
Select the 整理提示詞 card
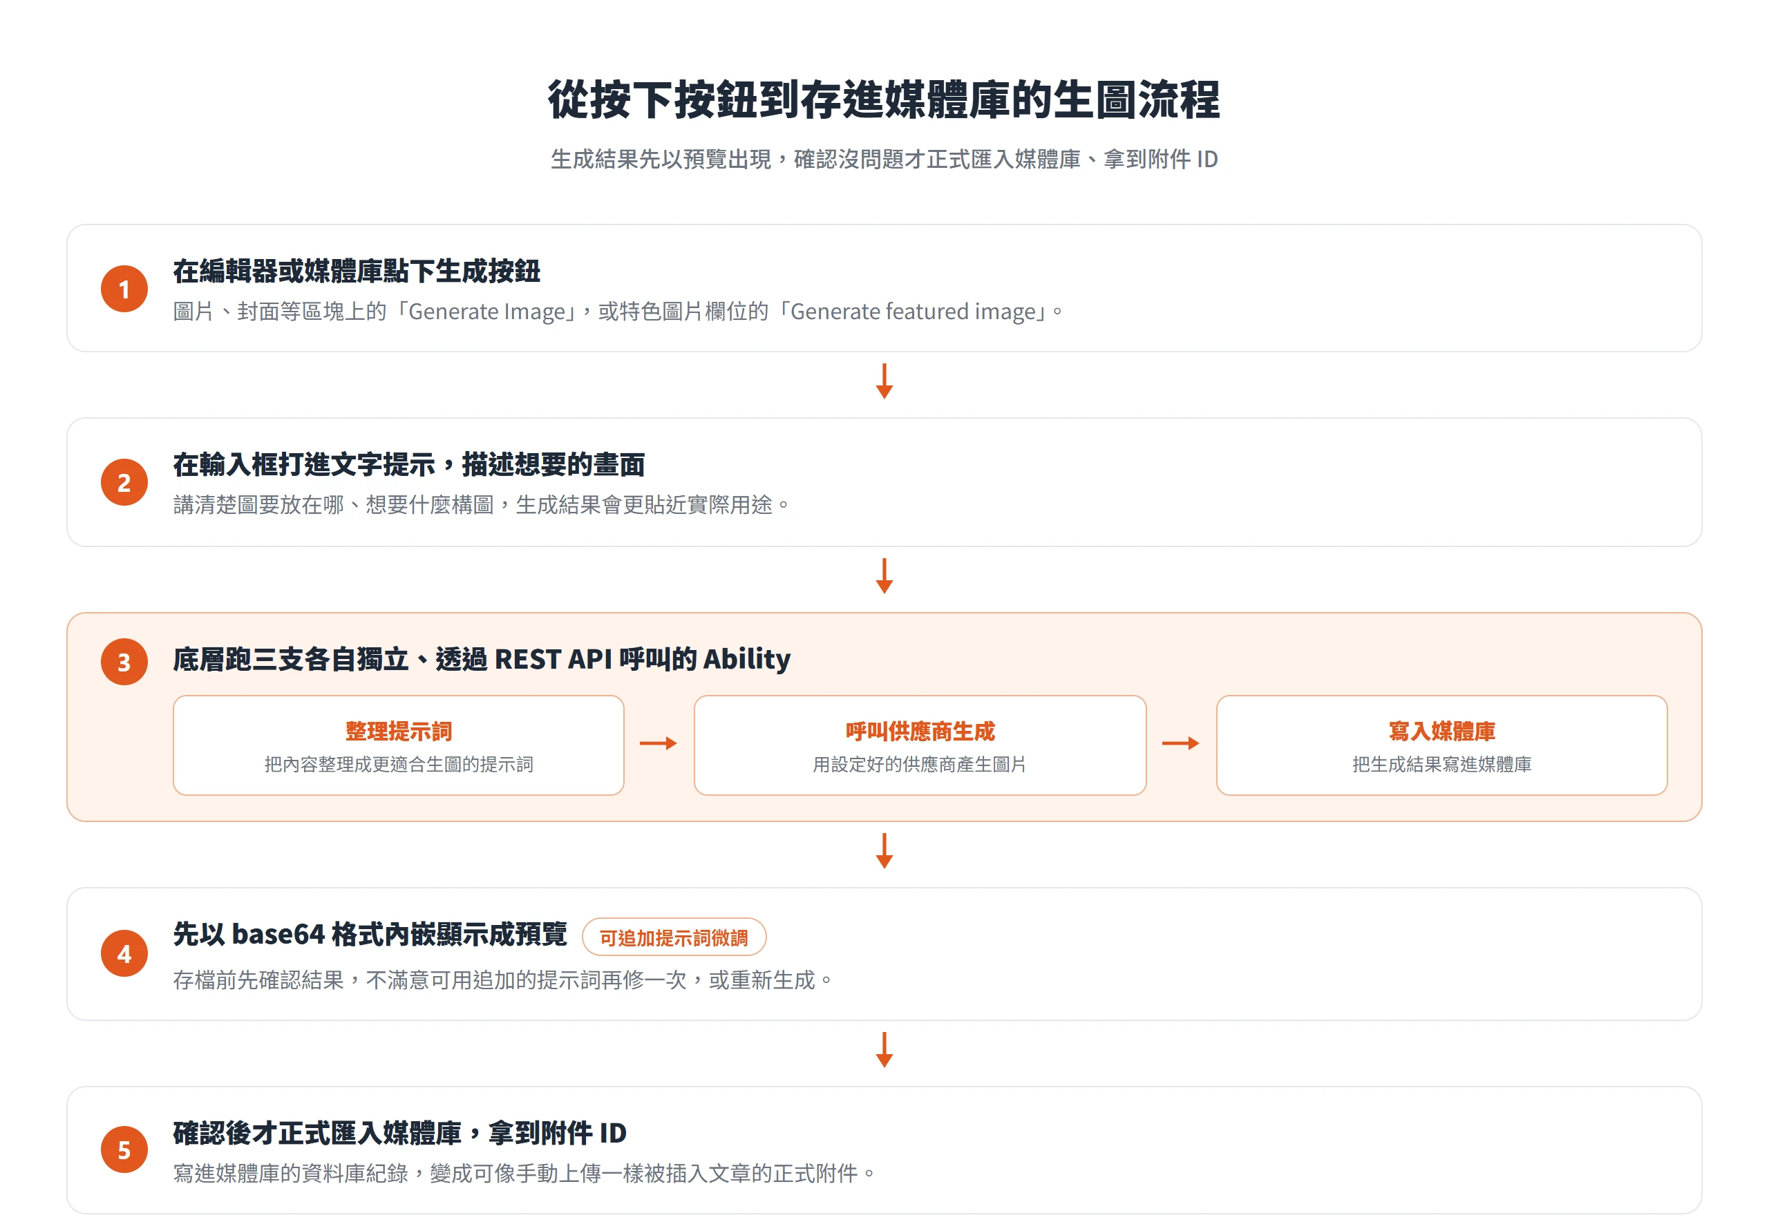(x=398, y=745)
